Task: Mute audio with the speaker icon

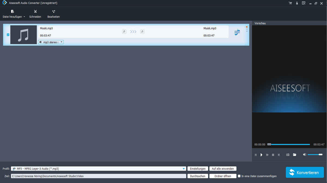Action: pos(304,155)
